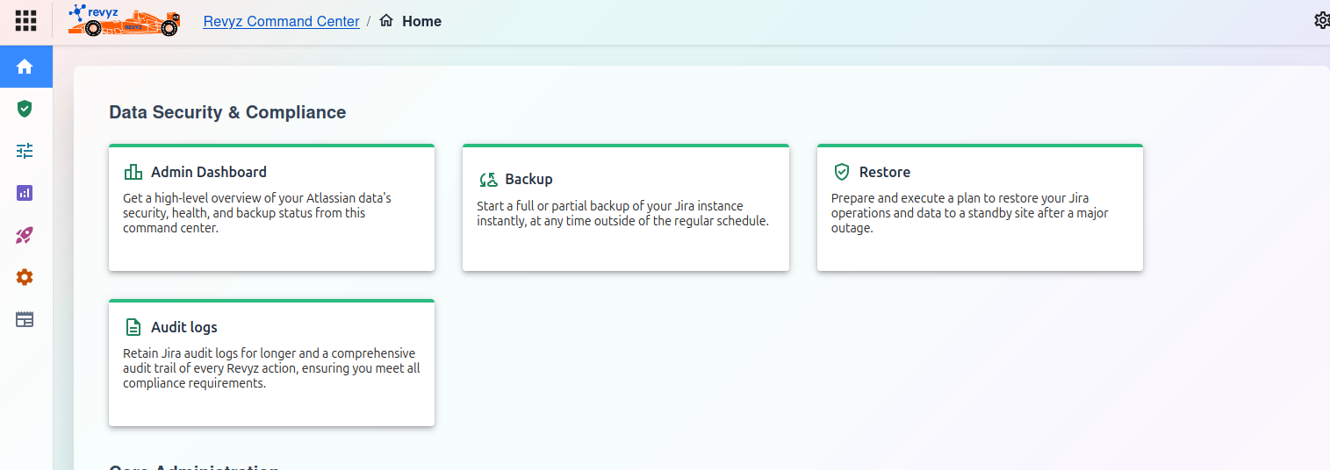
Task: Open the Revyz Command Center breadcrumb link
Action: [x=281, y=21]
